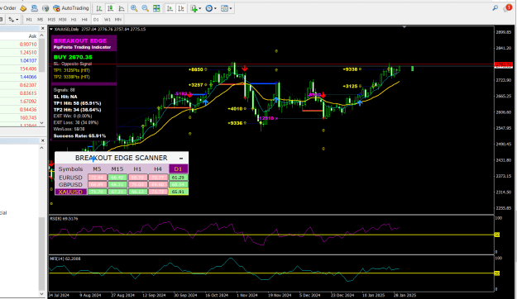
Task: Select the 0.90710 ask price row
Action: point(19,44)
